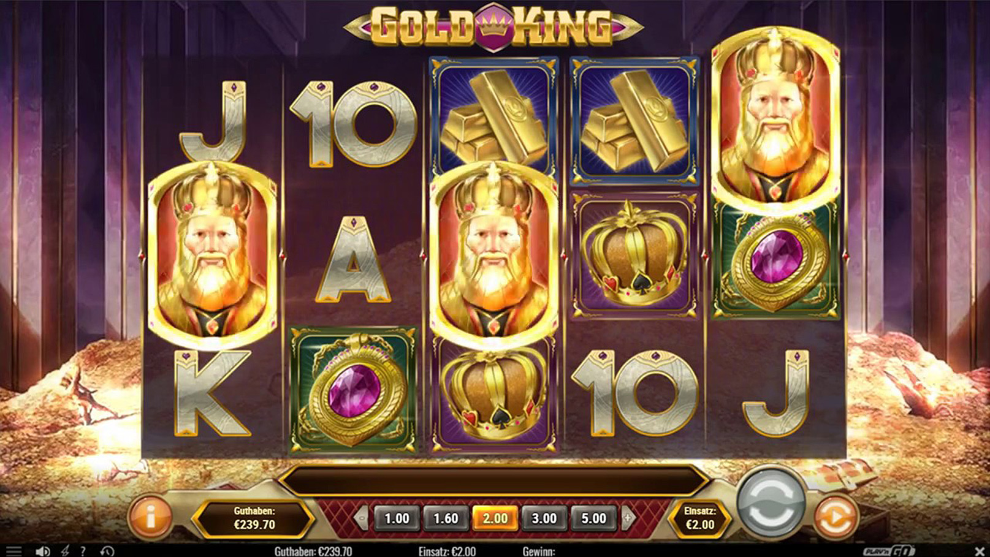Screen dimensions: 990x557
Task: Choose the highlighted 2.00 bet
Action: click(495, 518)
